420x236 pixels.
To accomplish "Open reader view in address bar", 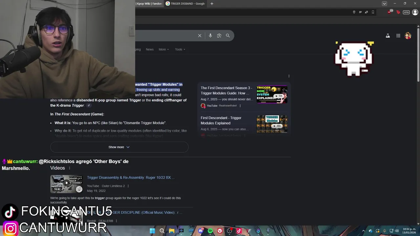I will 360,12.
